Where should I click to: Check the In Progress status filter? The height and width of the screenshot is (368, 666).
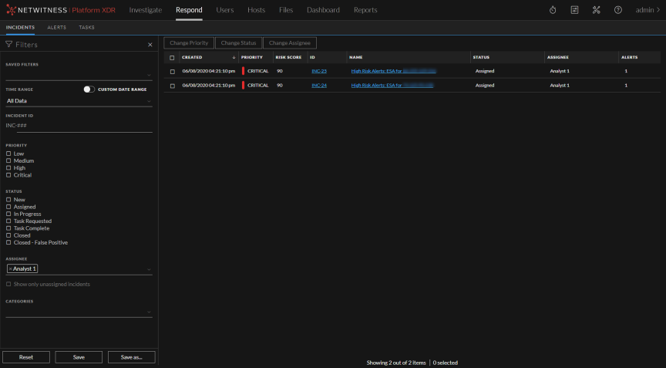coord(8,214)
